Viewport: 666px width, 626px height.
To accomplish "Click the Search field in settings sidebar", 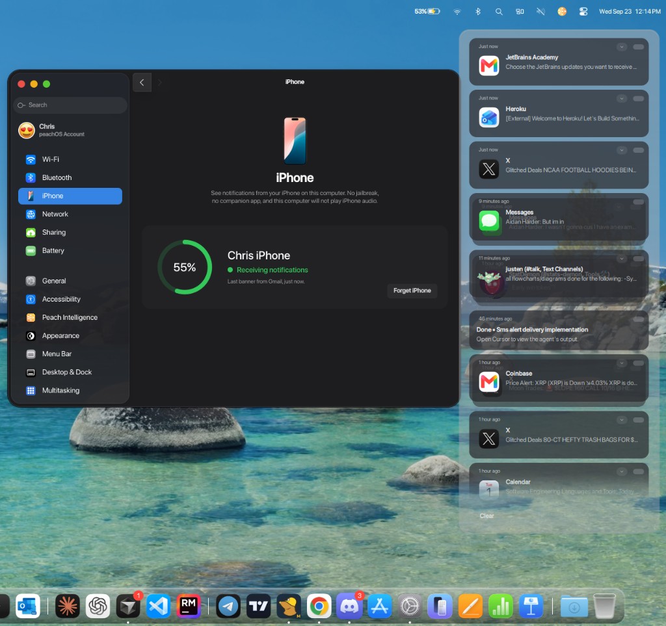I will click(x=70, y=105).
